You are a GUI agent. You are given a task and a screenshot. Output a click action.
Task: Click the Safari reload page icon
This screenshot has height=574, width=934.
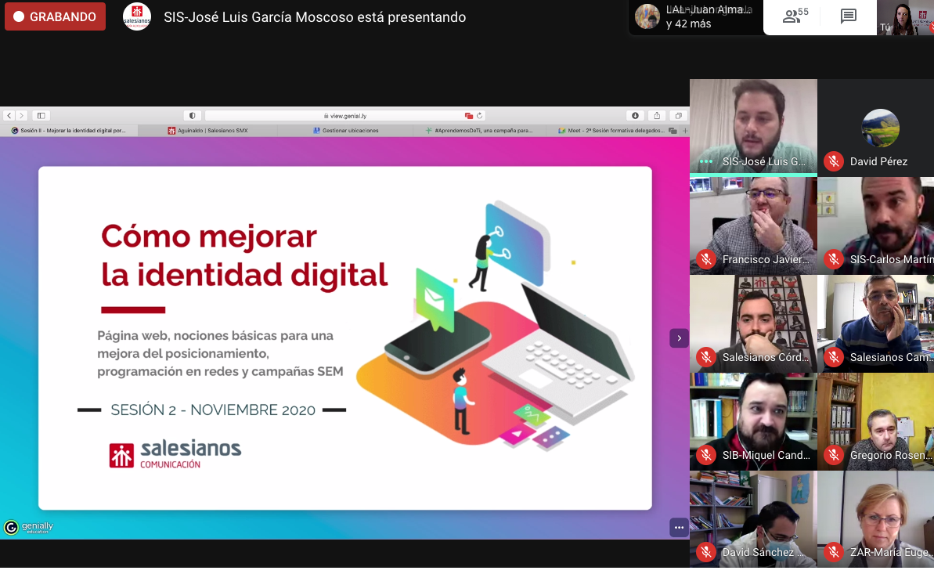click(480, 115)
